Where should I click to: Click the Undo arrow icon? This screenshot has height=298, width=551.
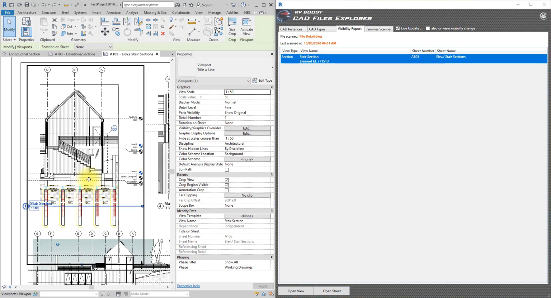point(44,5)
